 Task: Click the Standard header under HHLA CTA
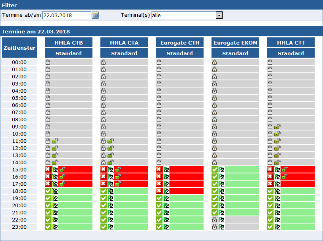click(124, 53)
